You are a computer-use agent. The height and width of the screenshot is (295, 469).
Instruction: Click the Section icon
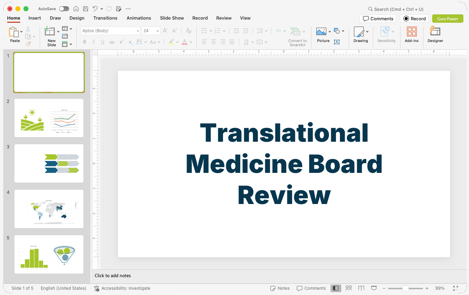(65, 44)
